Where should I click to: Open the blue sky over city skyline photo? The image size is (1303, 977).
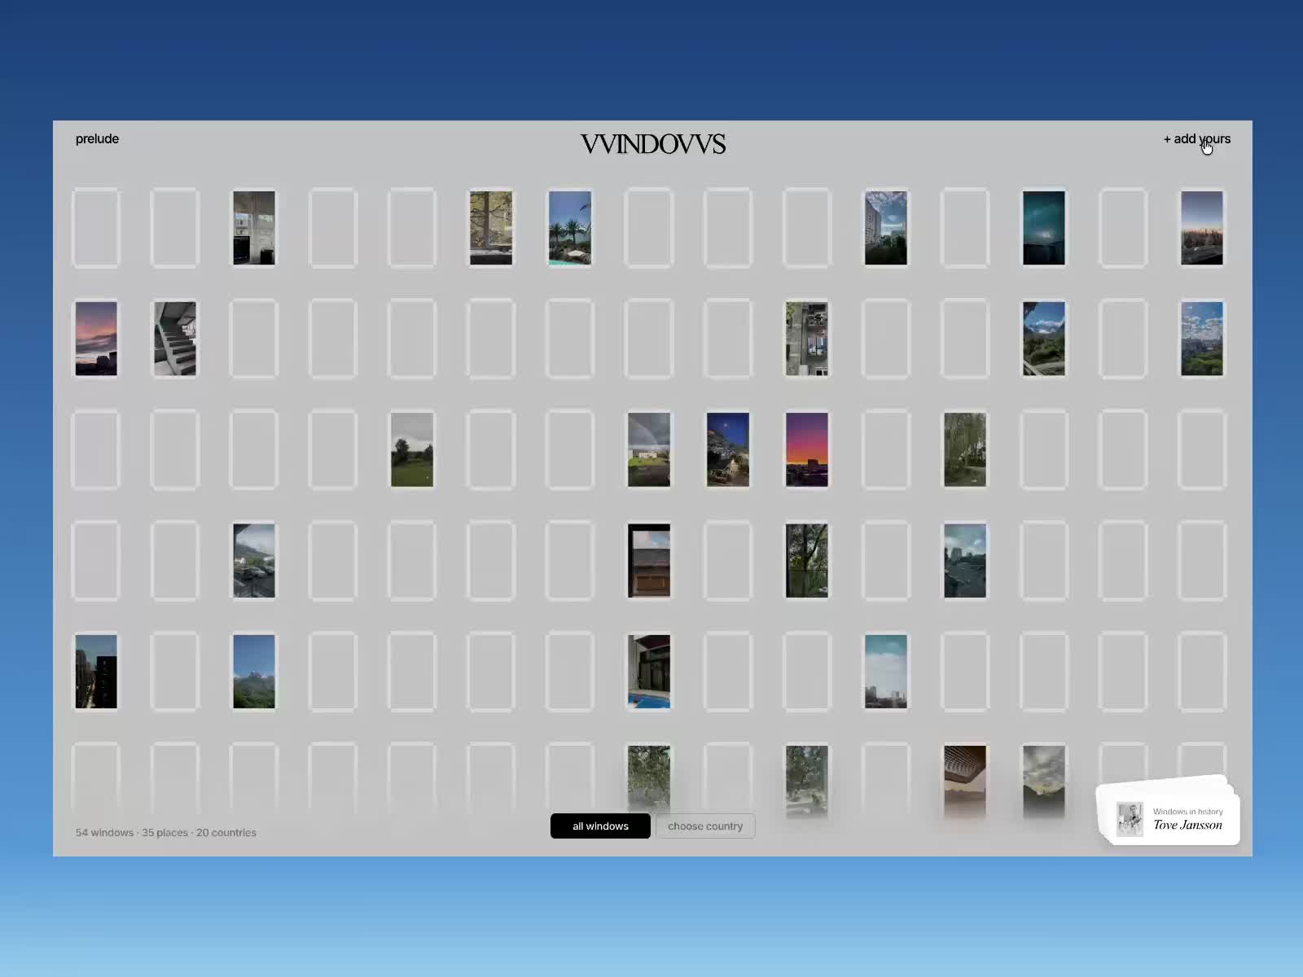click(x=886, y=672)
